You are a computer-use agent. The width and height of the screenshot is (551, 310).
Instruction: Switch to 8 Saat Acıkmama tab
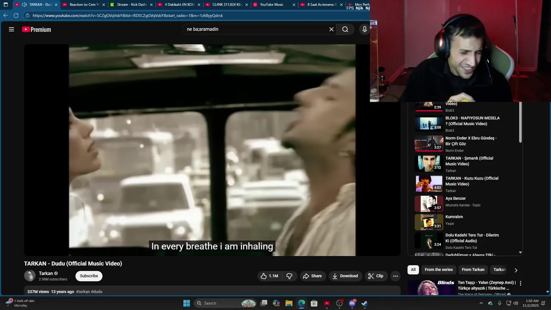(322, 5)
